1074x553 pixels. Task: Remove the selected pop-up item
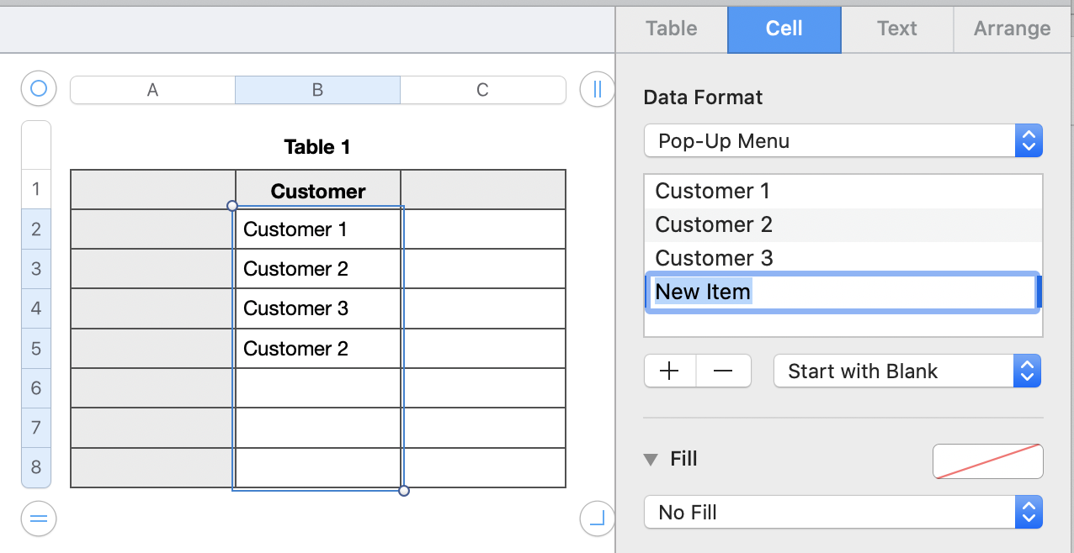724,371
